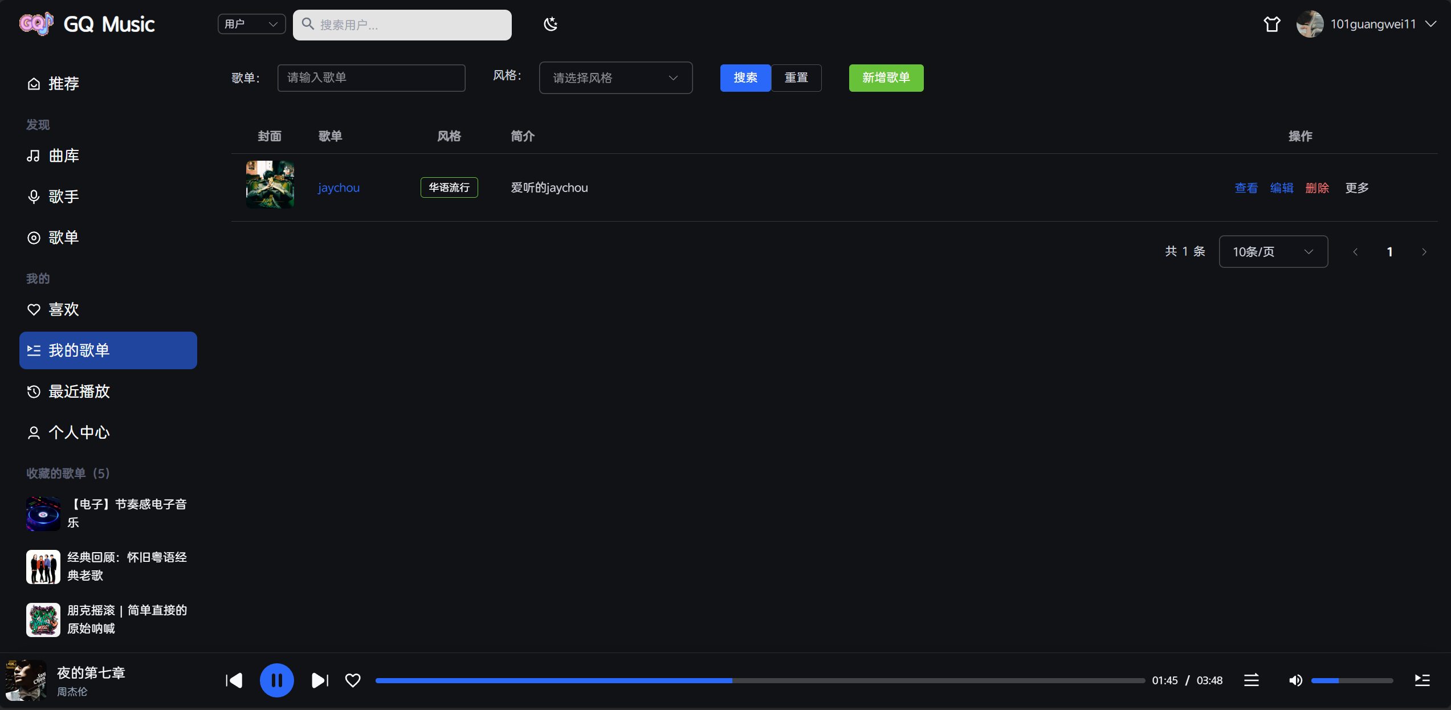Pause the current song
Screen dimensions: 1451x710
pyautogui.click(x=277, y=680)
